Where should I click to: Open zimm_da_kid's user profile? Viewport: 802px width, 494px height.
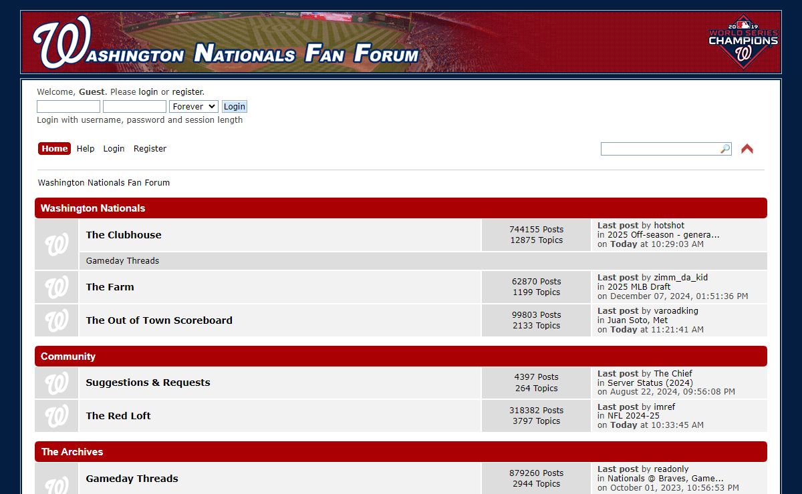[680, 278]
